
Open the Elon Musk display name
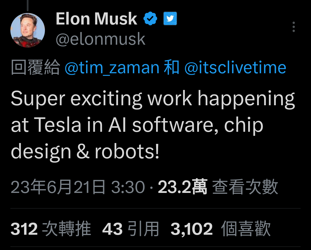(x=96, y=19)
